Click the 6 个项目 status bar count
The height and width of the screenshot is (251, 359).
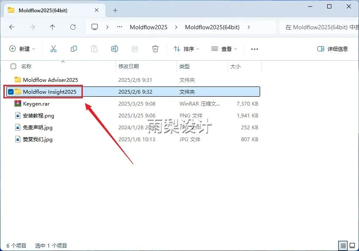click(16, 246)
